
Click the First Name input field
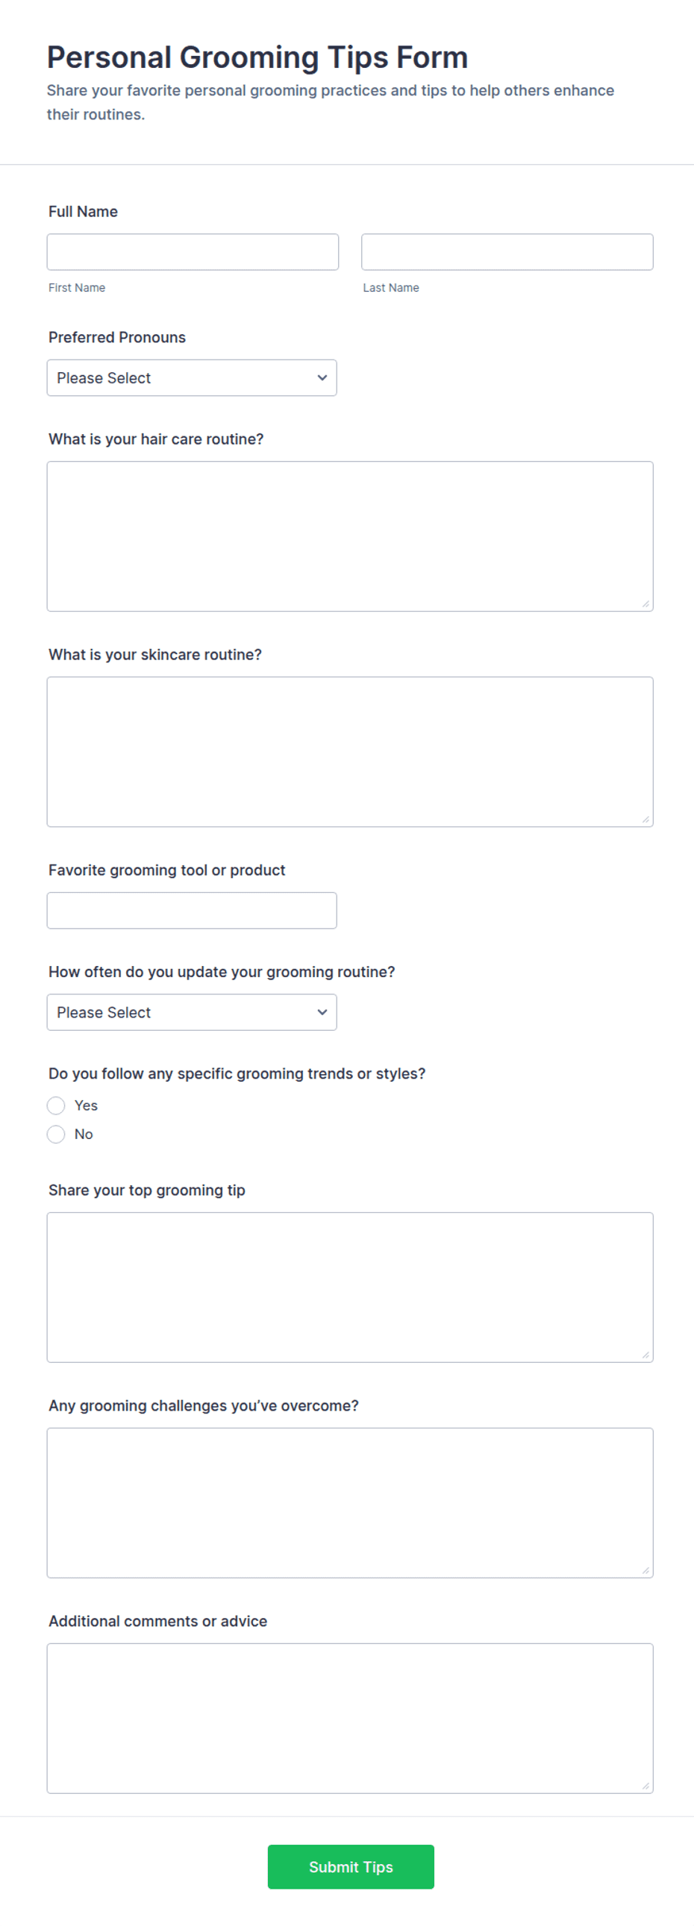[x=193, y=252]
